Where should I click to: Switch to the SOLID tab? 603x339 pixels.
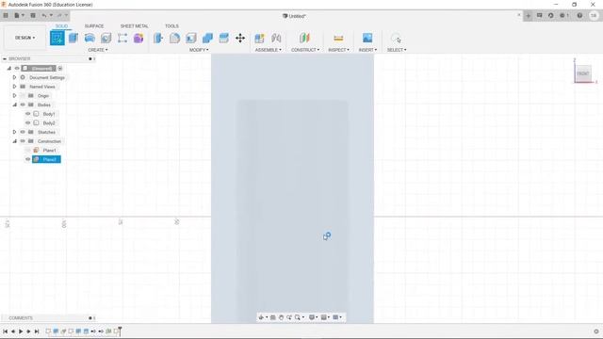click(61, 26)
